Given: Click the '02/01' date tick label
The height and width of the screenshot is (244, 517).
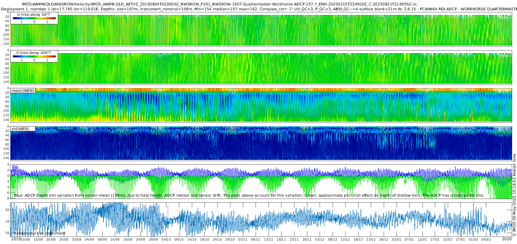Looking at the screenshot, I should (396, 239).
